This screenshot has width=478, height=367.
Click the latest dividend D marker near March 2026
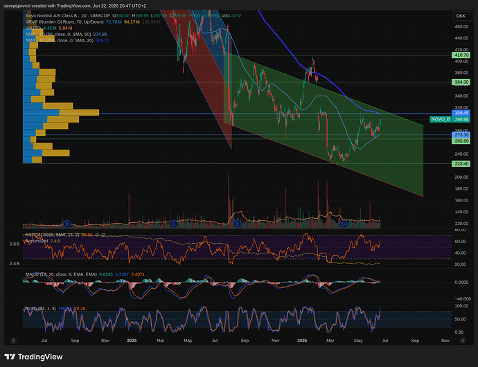pos(343,224)
